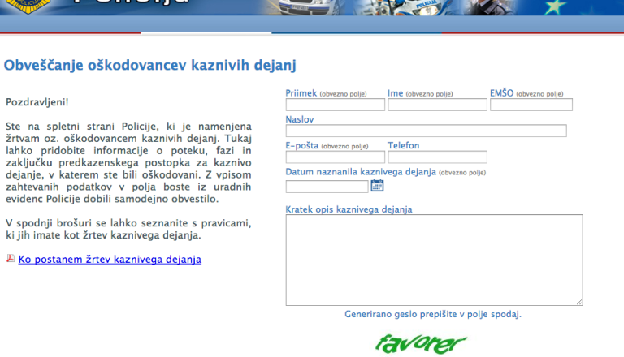The image size is (624, 357).
Task: Click the PDF icon beside the brochure link
Action: click(x=11, y=259)
